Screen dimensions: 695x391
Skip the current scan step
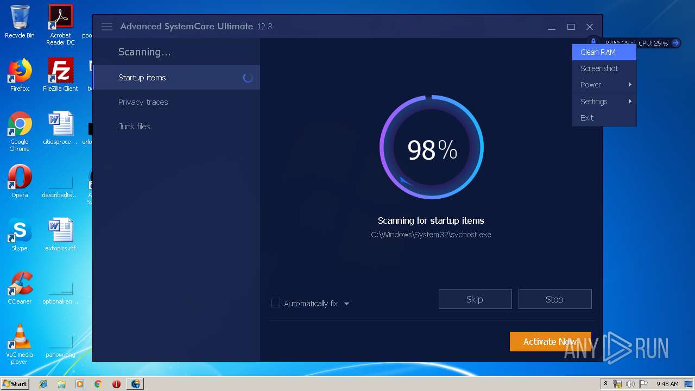[475, 299]
